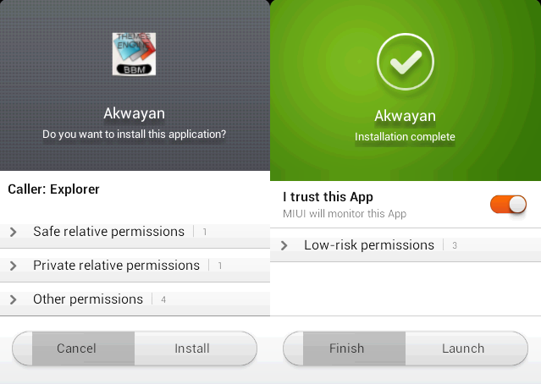Click the chevron beside Other permissions

[x=13, y=299]
